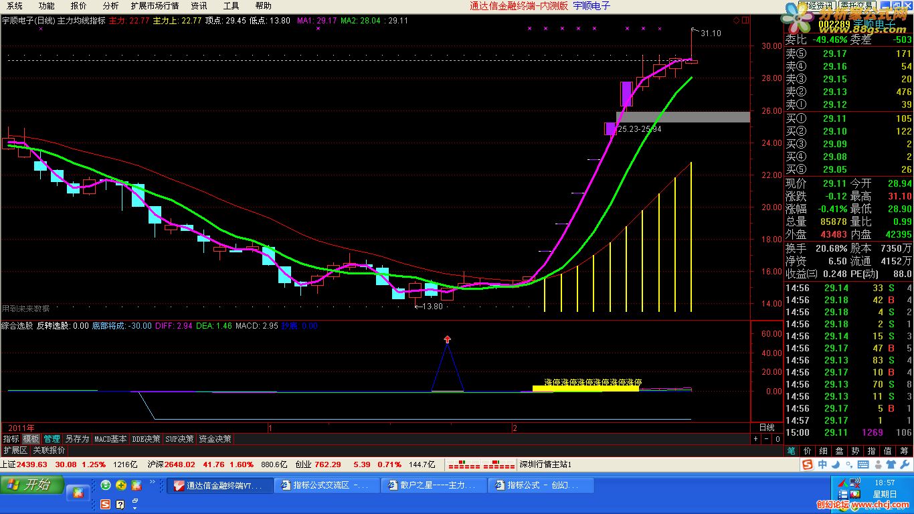Open the 功能 menu

46,5
